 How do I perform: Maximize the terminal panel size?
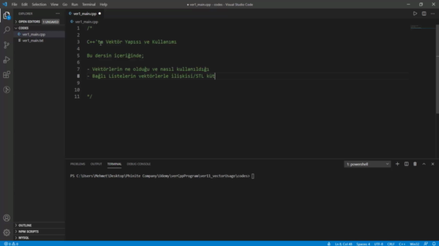(x=424, y=164)
